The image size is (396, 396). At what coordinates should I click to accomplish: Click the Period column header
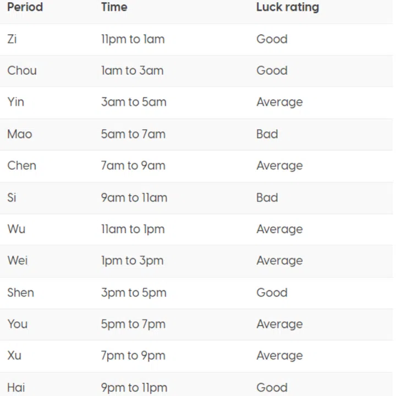25,8
